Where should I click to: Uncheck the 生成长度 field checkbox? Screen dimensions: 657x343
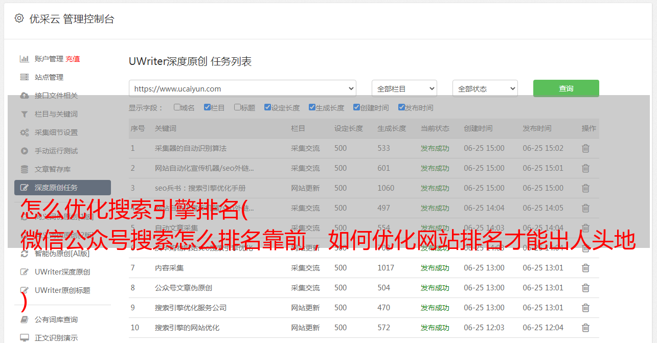click(312, 107)
